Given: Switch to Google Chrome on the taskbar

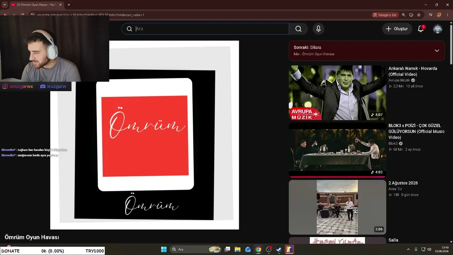Looking at the screenshot, I should pyautogui.click(x=258, y=249).
